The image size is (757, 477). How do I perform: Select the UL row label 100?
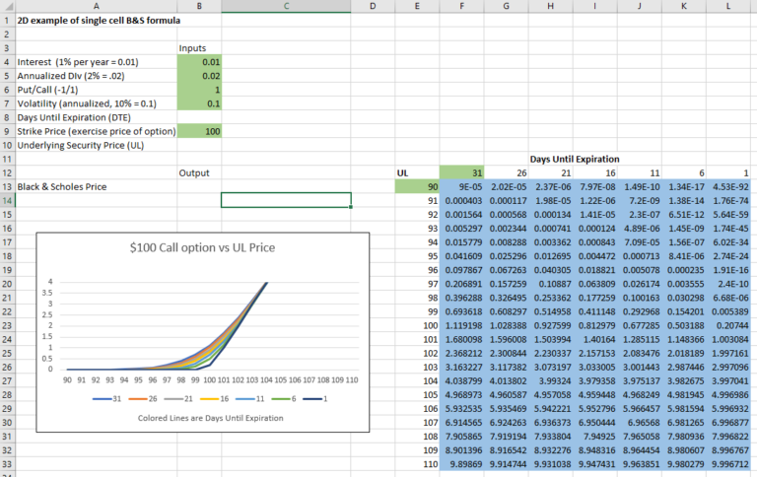point(417,325)
